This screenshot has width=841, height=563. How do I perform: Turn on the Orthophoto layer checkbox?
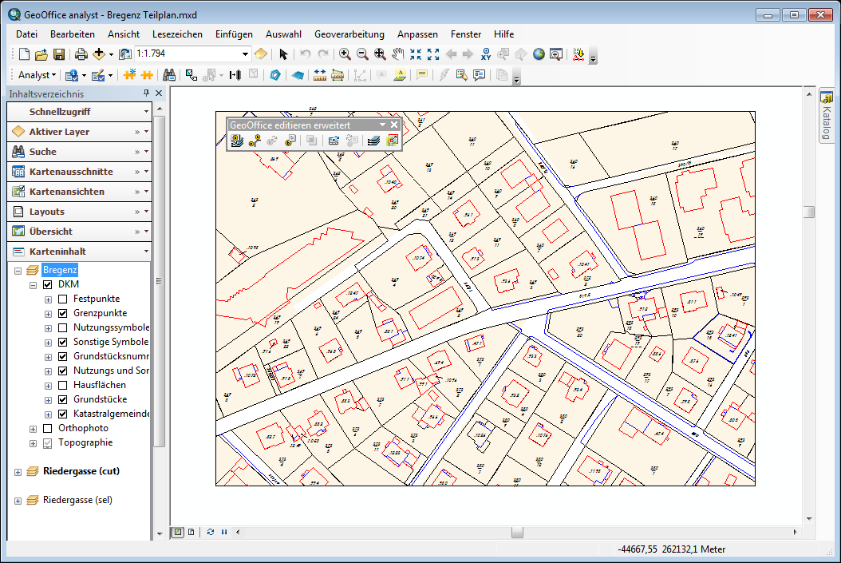tap(47, 428)
